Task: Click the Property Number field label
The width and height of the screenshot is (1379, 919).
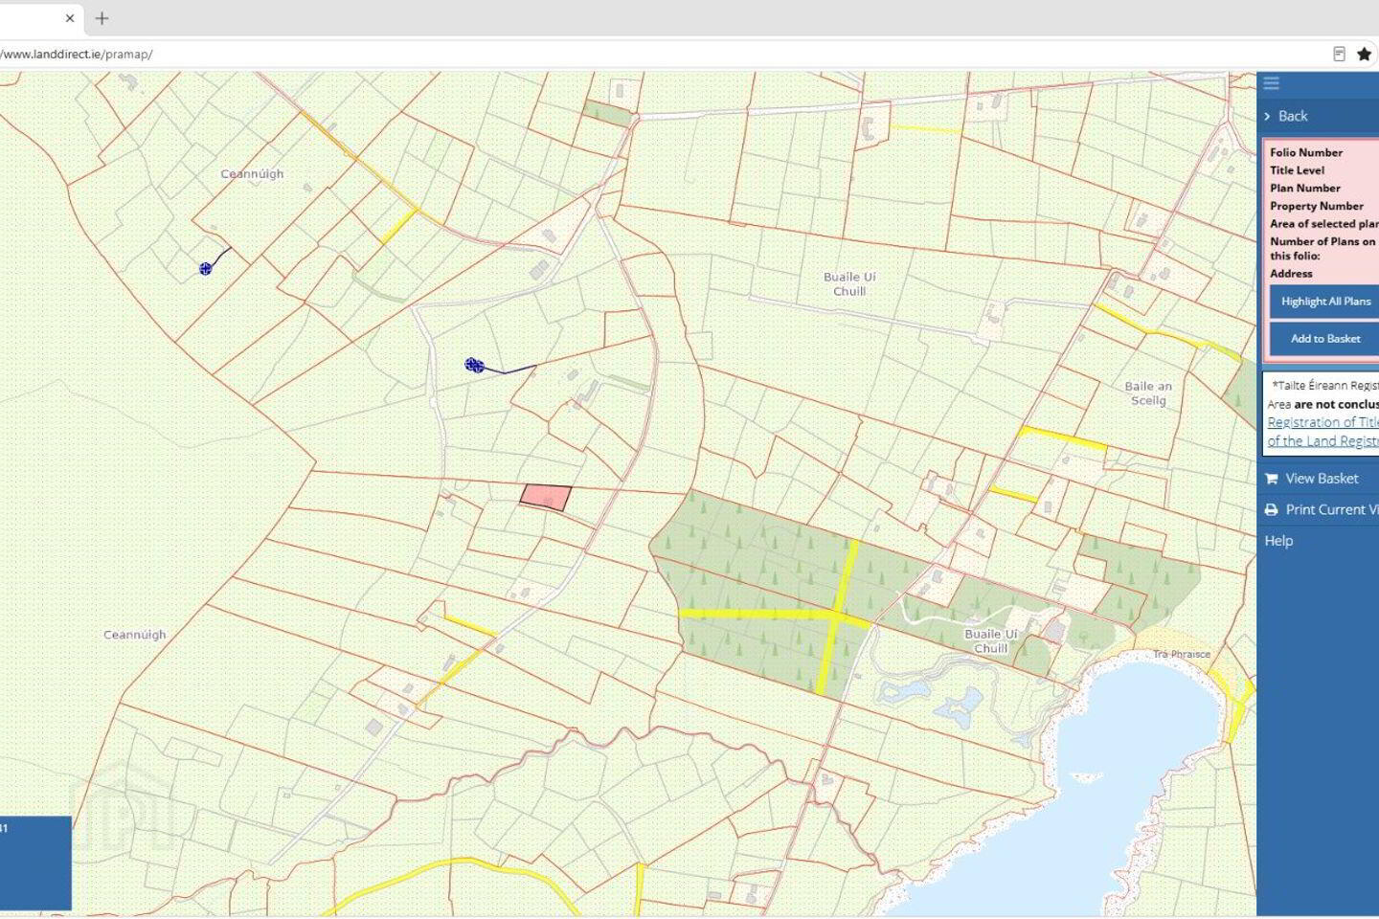Action: [x=1317, y=207]
